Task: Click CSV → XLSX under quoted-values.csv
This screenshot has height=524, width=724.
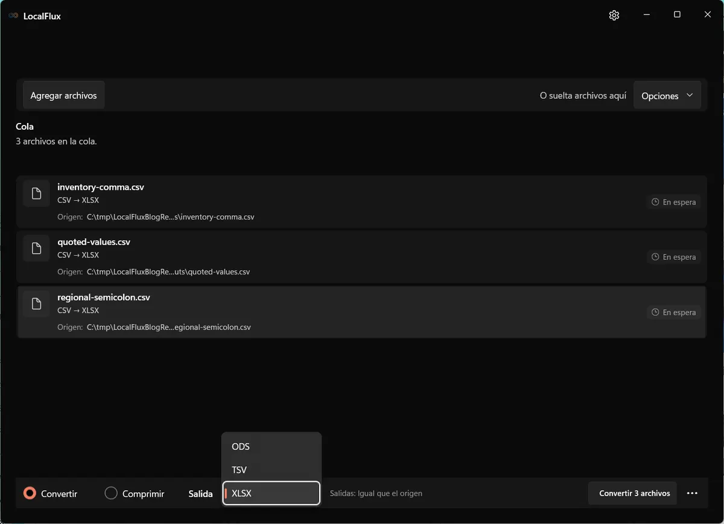Action: click(x=78, y=255)
